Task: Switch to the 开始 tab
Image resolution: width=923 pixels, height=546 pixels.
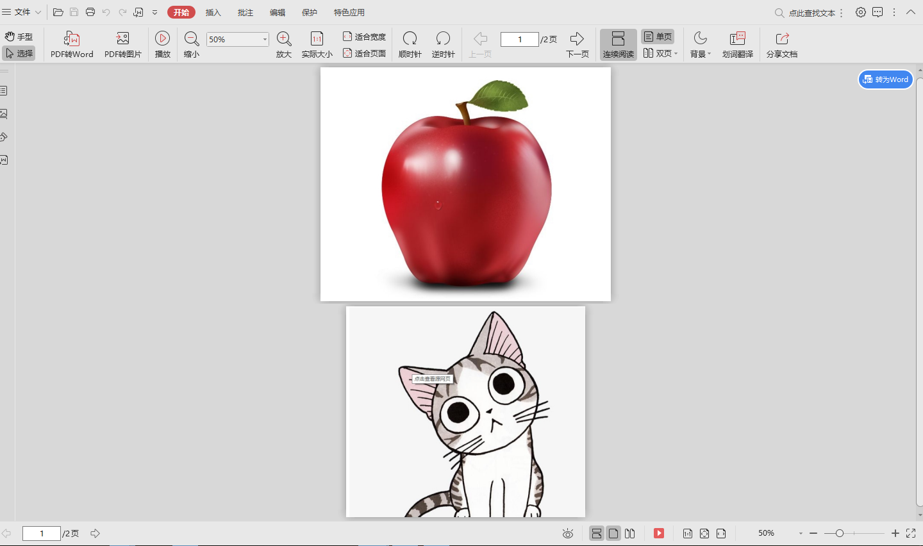Action: click(181, 12)
